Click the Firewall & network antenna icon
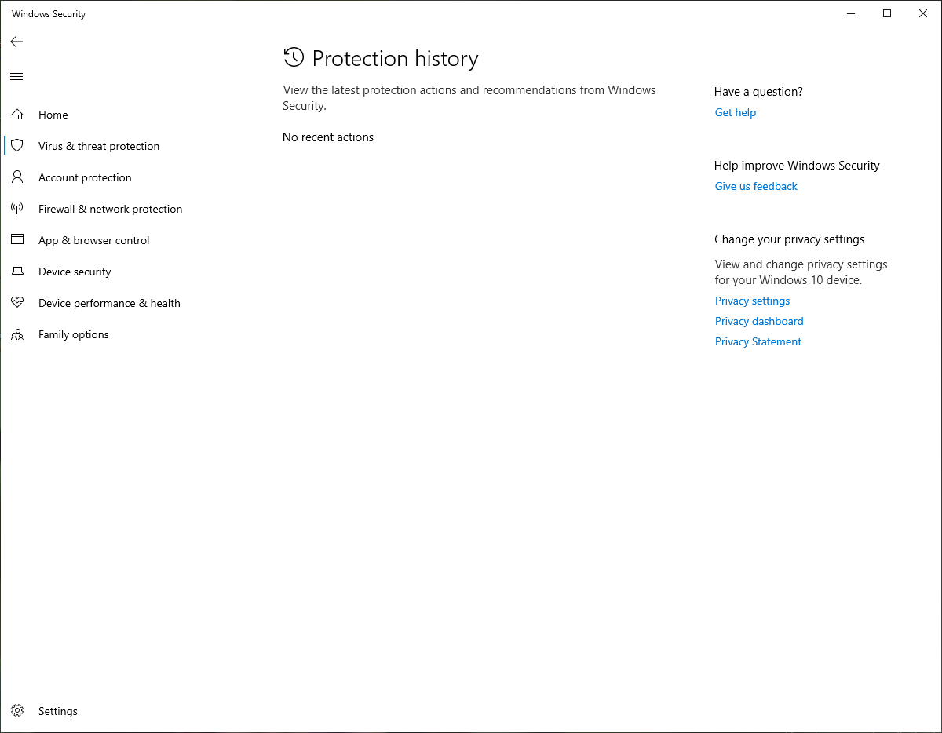The height and width of the screenshot is (733, 942). (x=17, y=209)
